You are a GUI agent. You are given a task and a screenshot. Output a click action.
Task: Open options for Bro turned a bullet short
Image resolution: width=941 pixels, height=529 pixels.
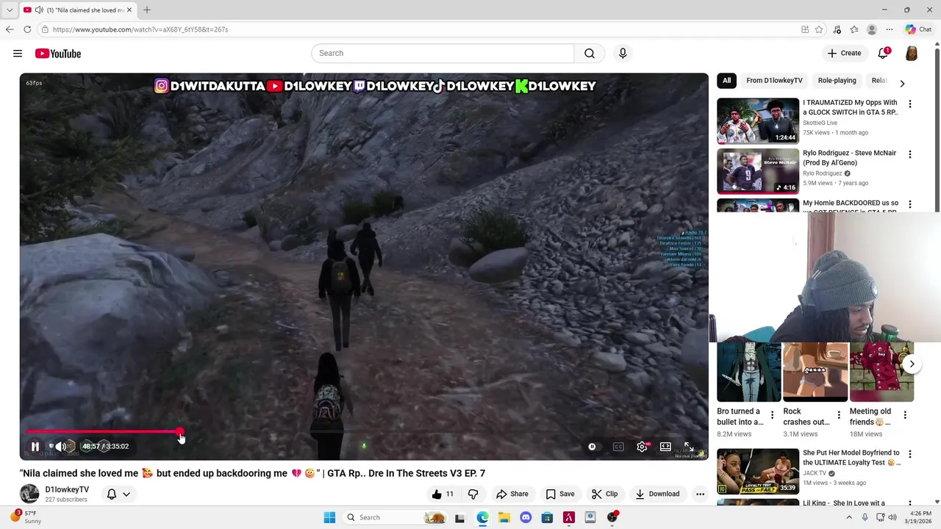[772, 415]
